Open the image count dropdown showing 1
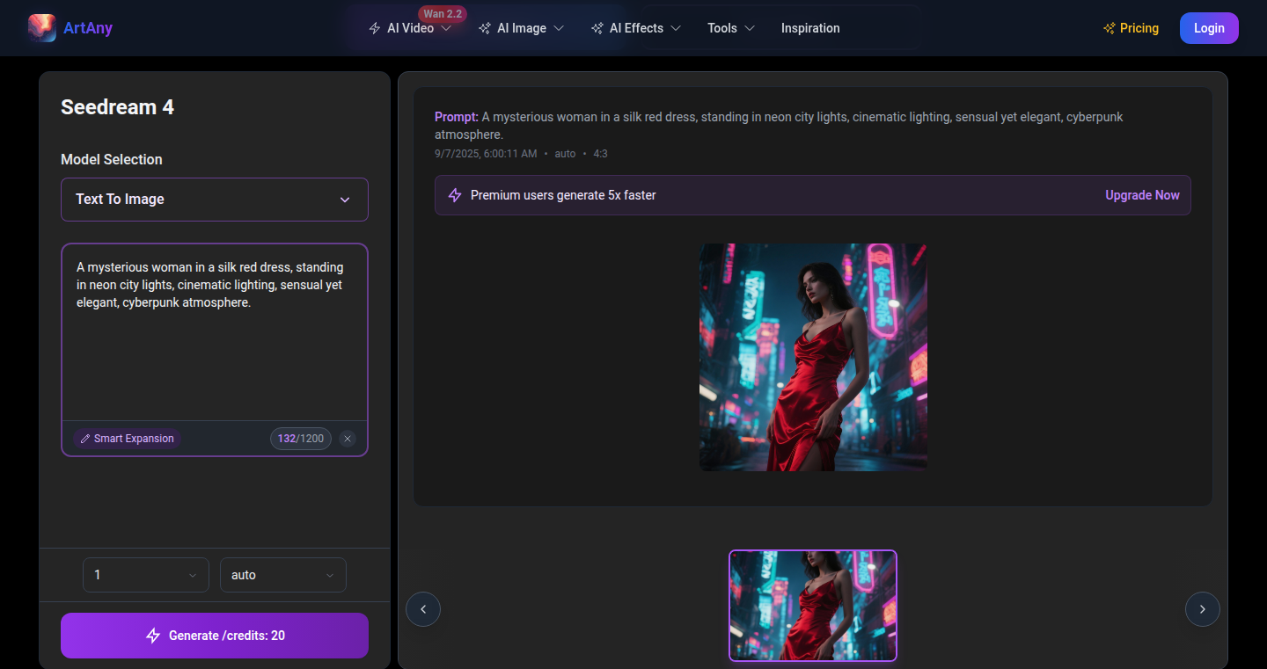This screenshot has height=669, width=1267. 146,575
